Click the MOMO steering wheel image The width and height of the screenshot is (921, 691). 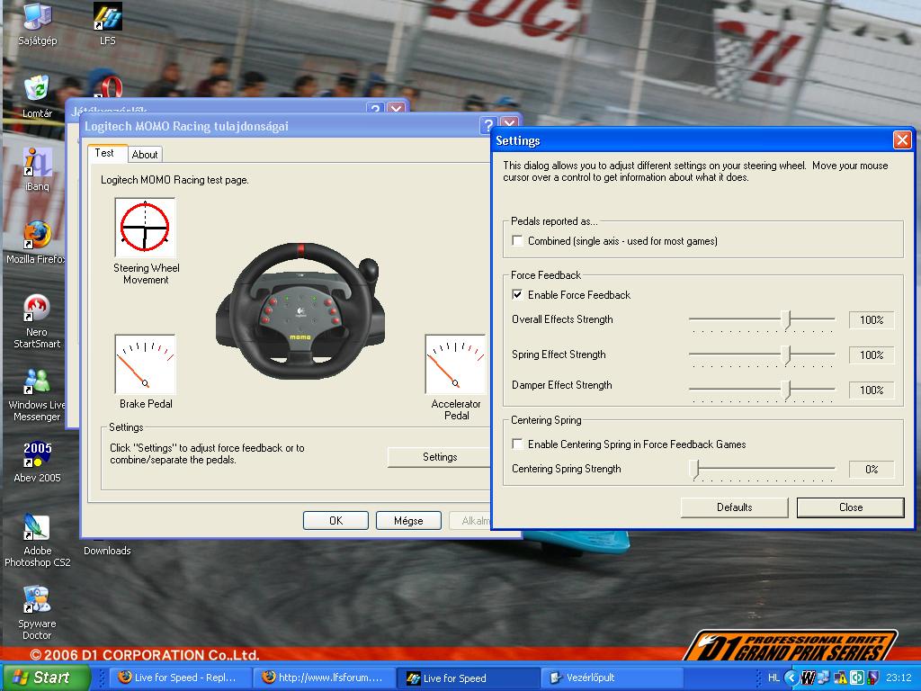tap(300, 310)
